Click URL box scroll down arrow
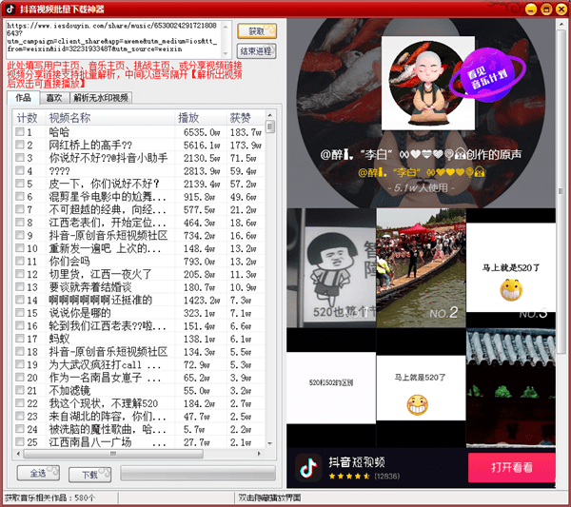The height and width of the screenshot is (507, 571). [226, 53]
